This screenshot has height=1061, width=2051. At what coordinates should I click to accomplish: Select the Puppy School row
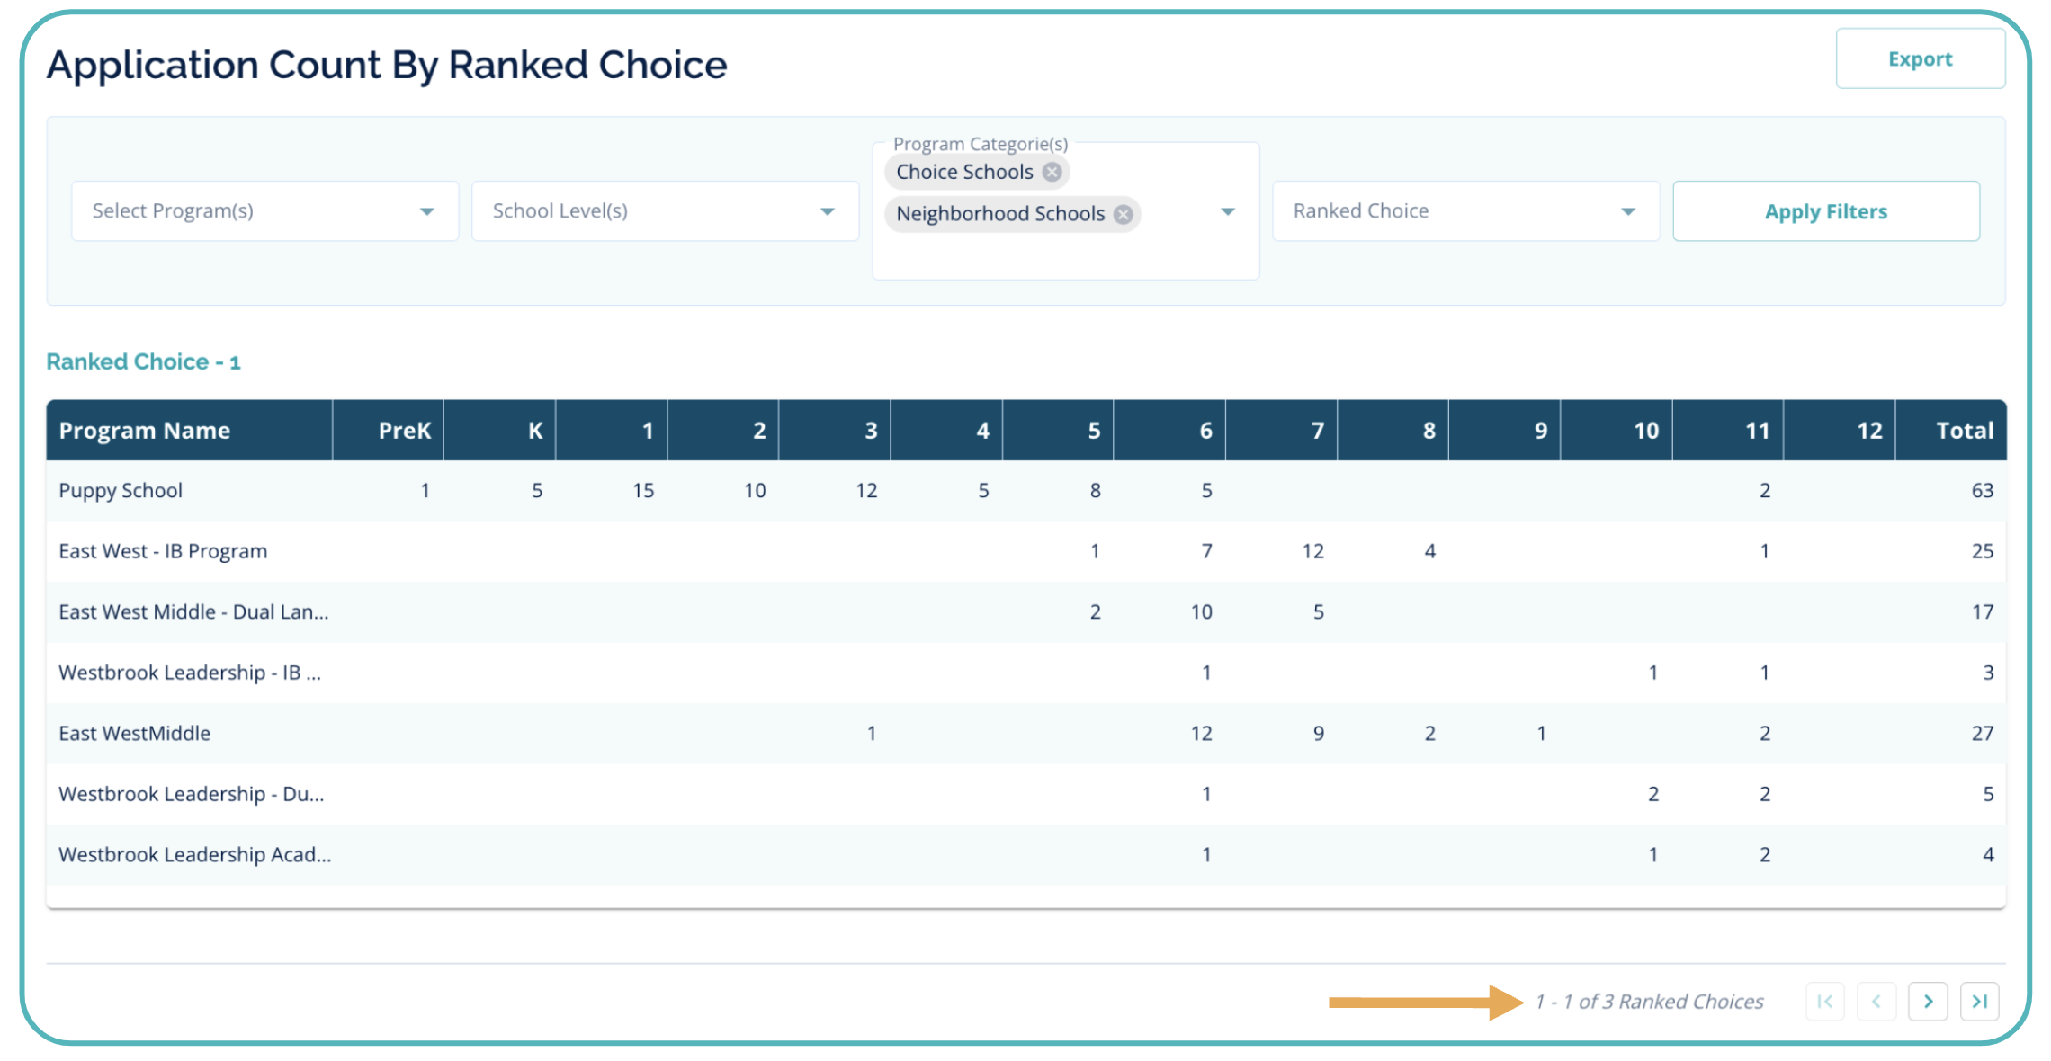pyautogui.click(x=121, y=491)
